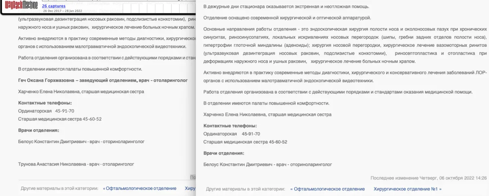The height and width of the screenshot is (196, 489).
Task: Click Врачи отделения heading in Wayback archived page
Action: 39,130
